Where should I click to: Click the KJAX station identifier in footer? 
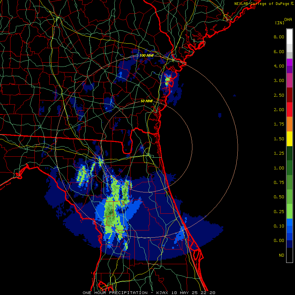tap(163, 293)
